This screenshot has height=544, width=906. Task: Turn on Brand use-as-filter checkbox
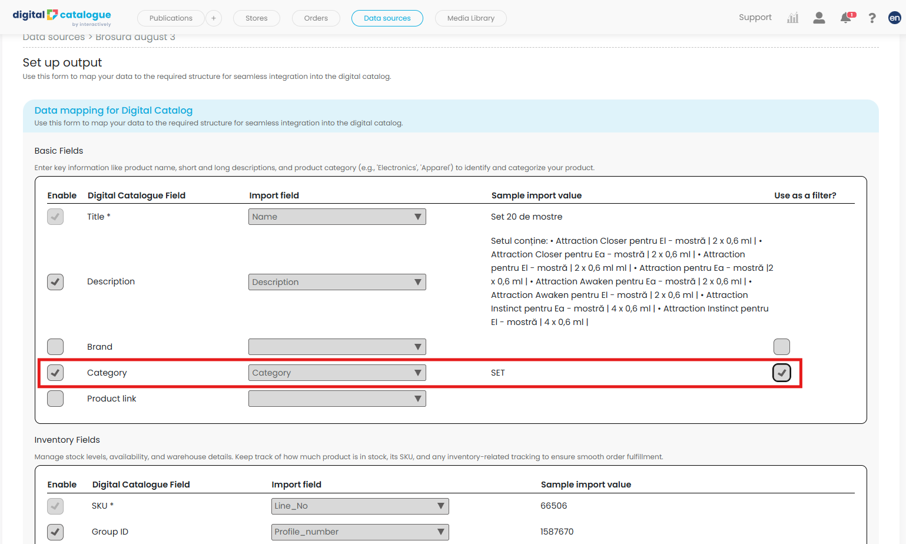(x=781, y=347)
